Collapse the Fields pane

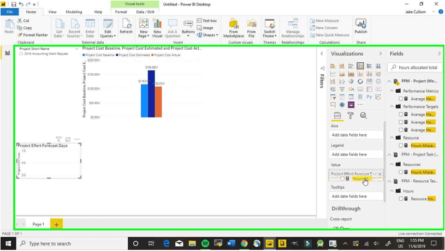pyautogui.click(x=439, y=53)
